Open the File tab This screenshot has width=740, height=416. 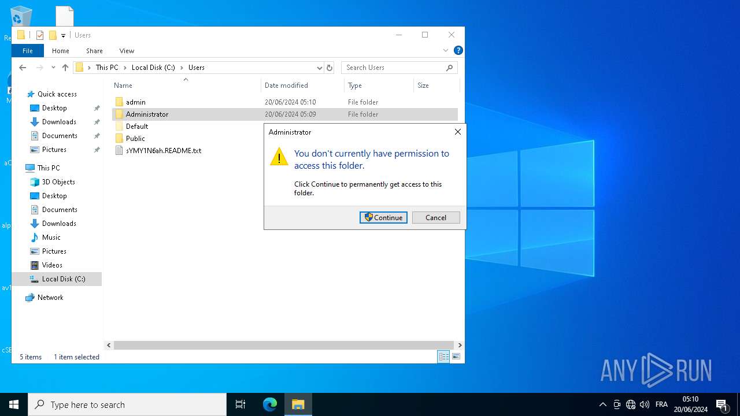click(27, 51)
